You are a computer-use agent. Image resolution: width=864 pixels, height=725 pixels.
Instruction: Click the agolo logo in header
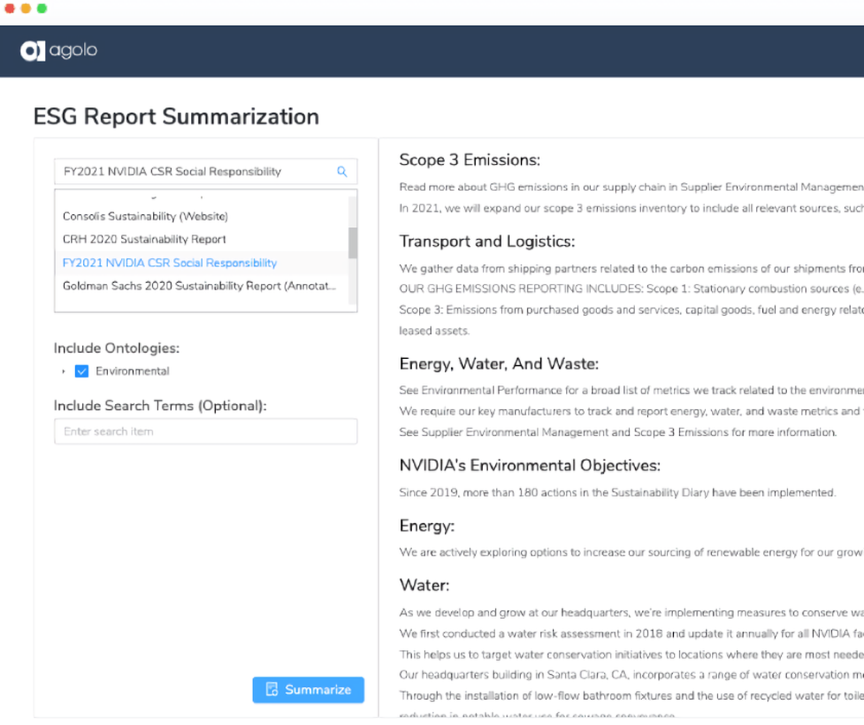(x=59, y=51)
